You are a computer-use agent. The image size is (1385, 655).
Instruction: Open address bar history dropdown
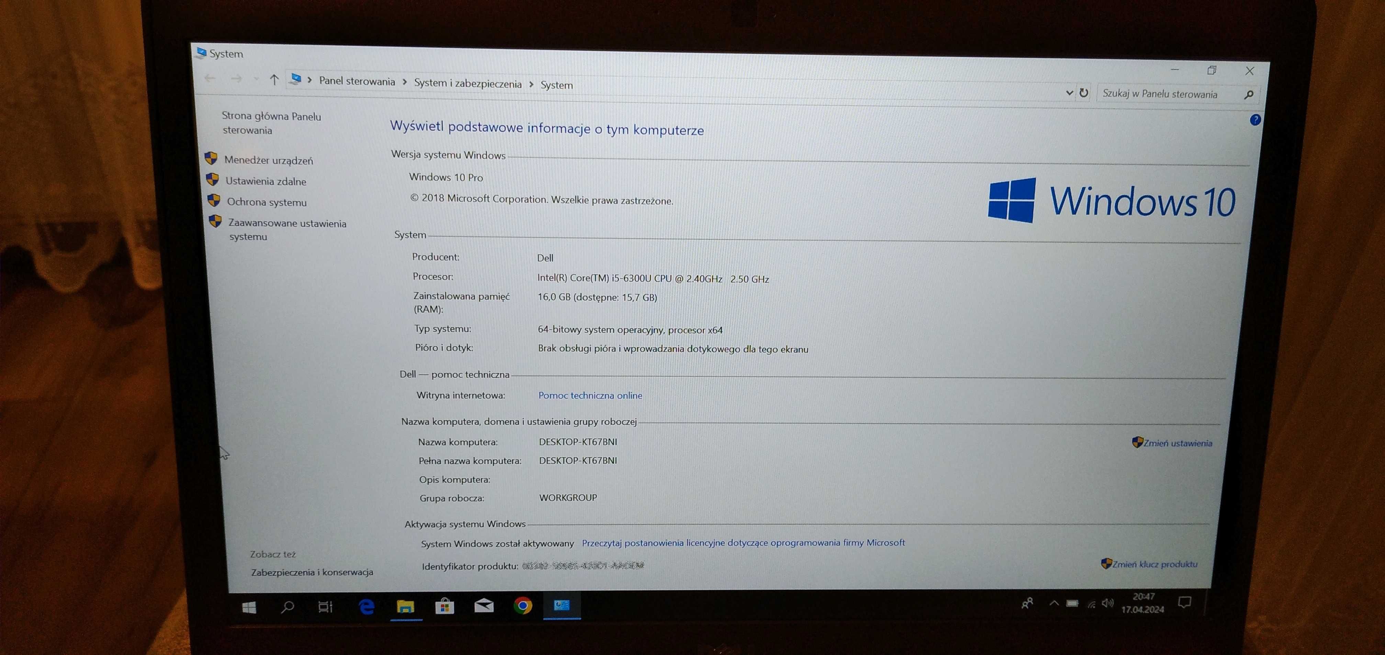(x=1069, y=92)
